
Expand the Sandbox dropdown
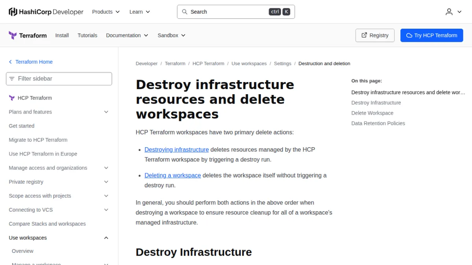[171, 35]
